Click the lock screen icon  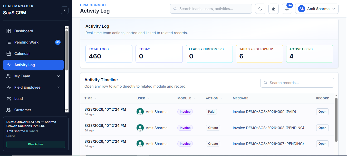(x=274, y=9)
